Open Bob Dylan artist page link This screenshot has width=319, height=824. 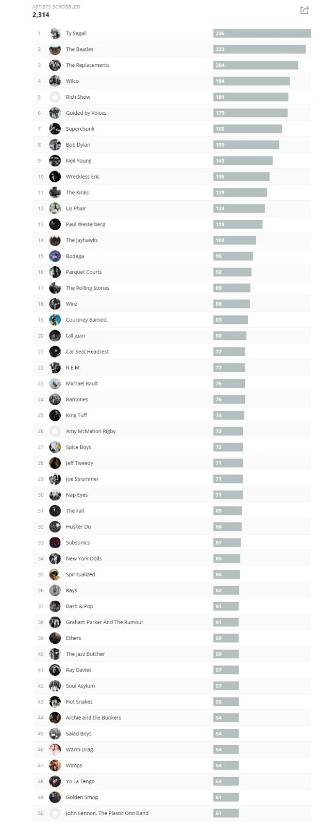click(78, 145)
